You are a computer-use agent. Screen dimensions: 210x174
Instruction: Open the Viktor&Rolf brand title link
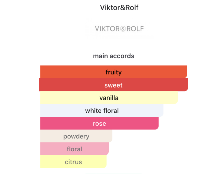pyautogui.click(x=119, y=8)
